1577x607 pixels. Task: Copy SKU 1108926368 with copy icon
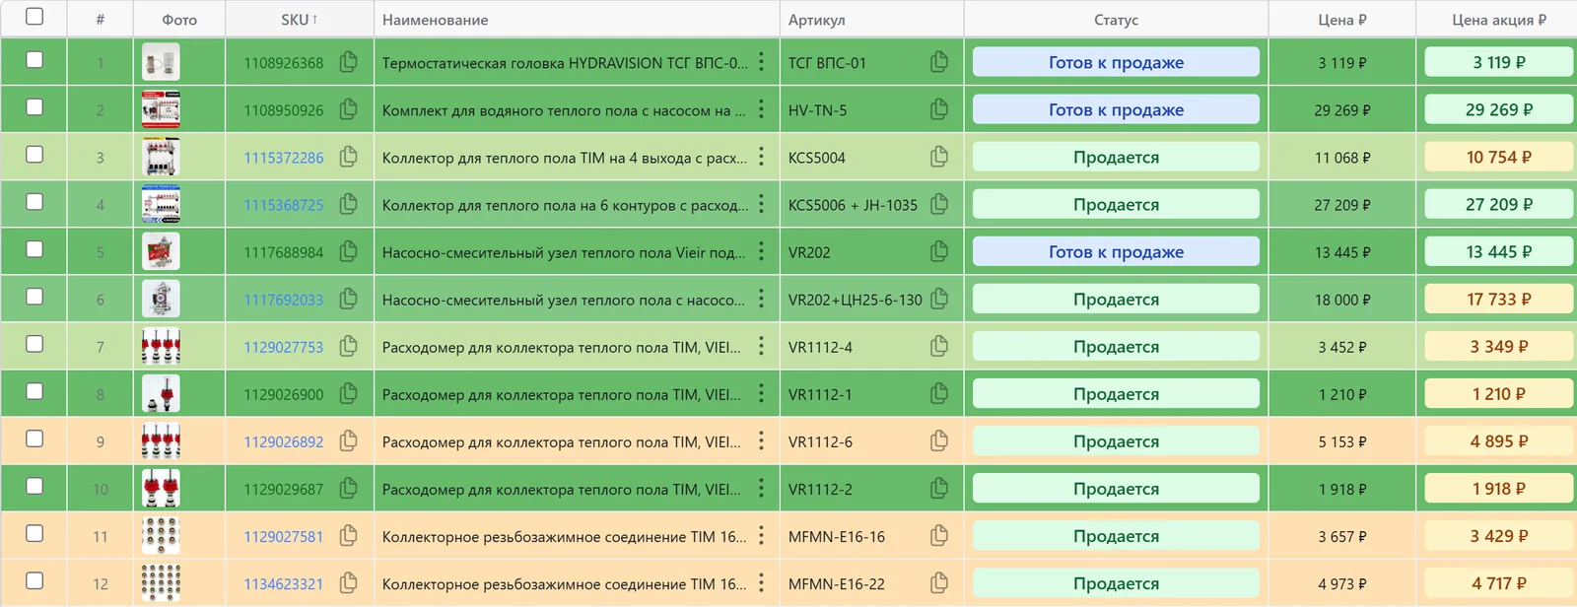[x=348, y=62]
